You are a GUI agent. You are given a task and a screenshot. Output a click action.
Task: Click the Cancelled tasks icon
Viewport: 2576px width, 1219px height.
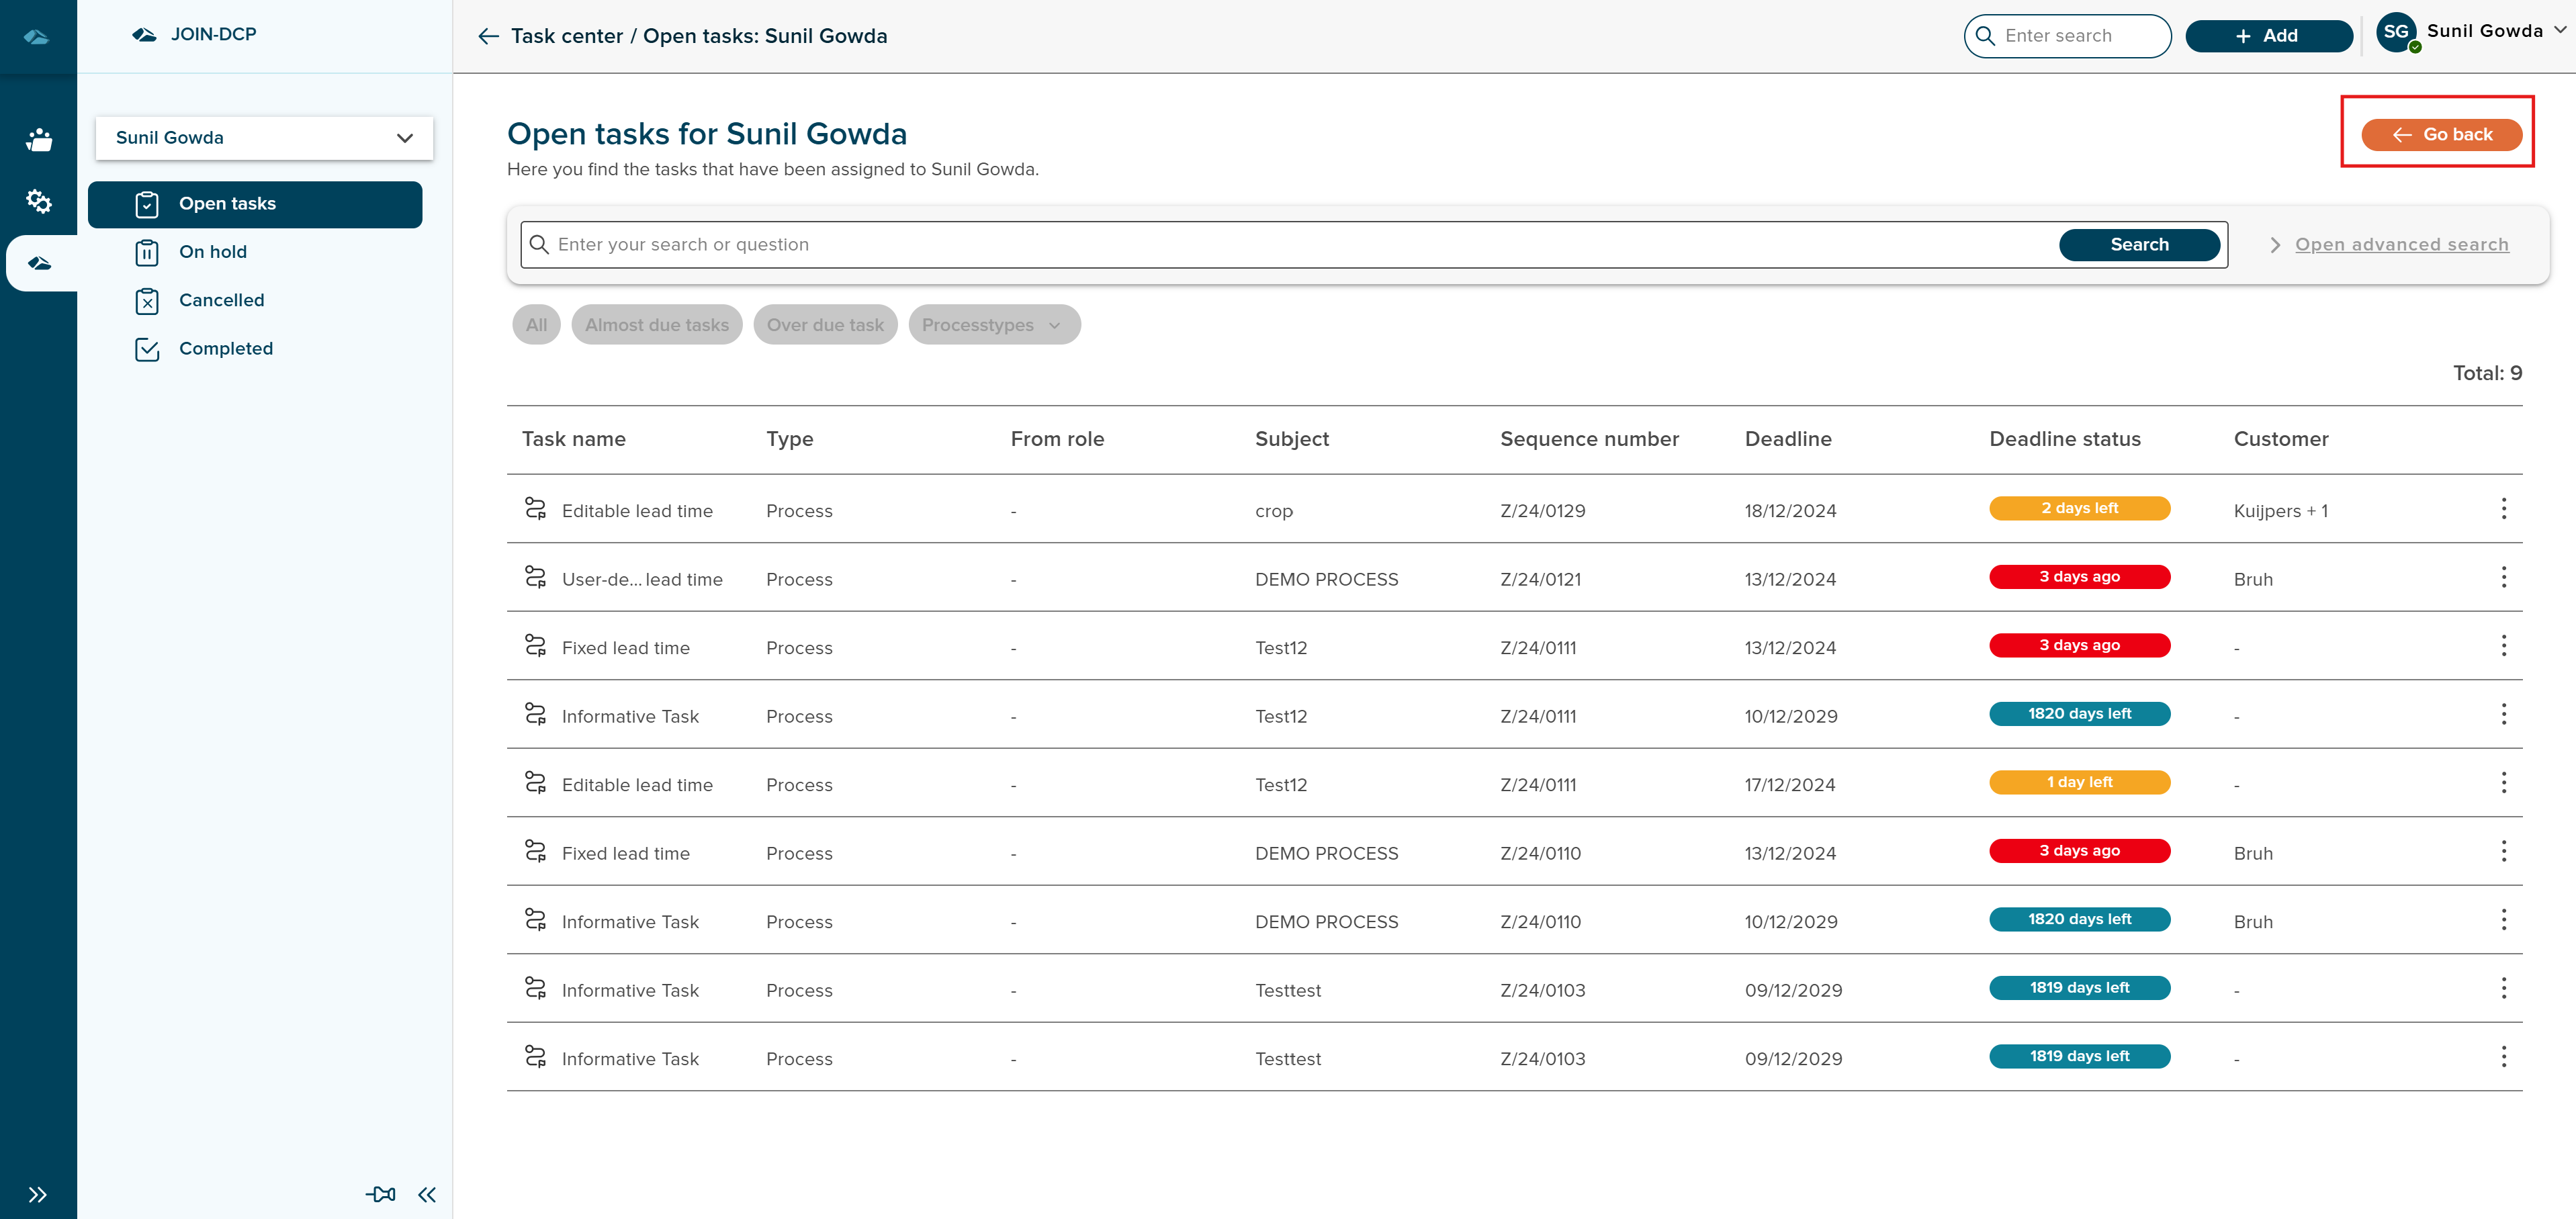click(x=147, y=300)
